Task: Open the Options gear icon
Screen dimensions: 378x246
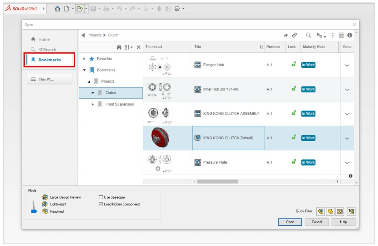Action: click(177, 9)
